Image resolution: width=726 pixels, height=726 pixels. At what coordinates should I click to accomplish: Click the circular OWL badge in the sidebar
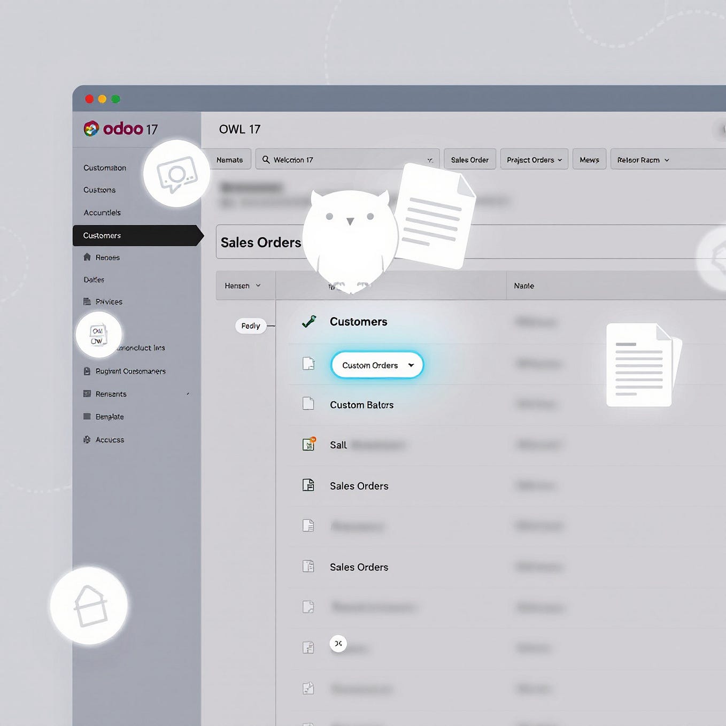pyautogui.click(x=98, y=335)
